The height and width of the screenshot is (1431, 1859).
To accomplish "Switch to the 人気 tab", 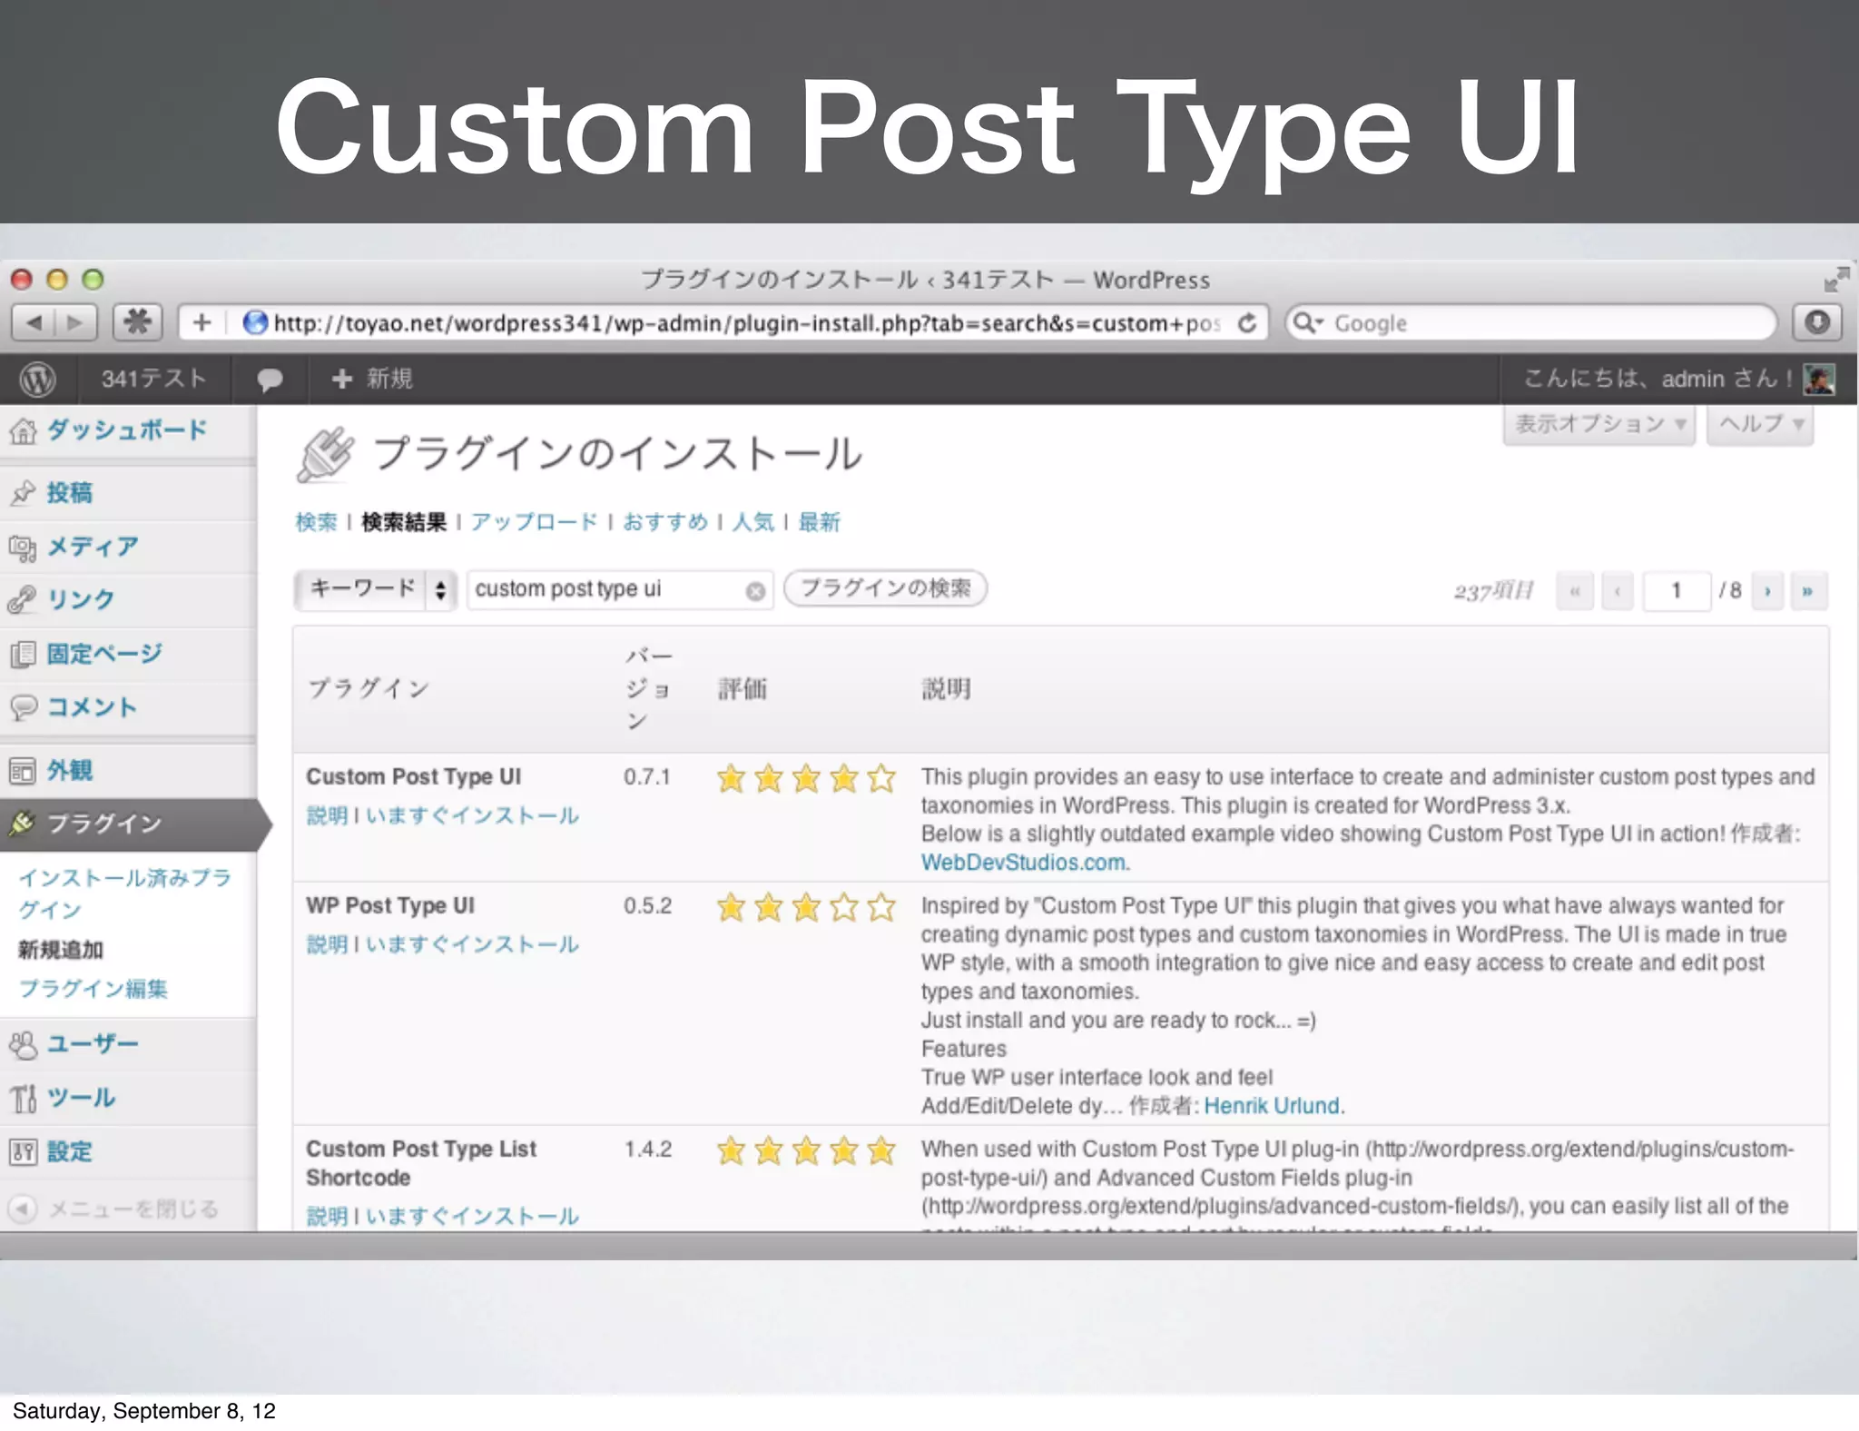I will [753, 522].
